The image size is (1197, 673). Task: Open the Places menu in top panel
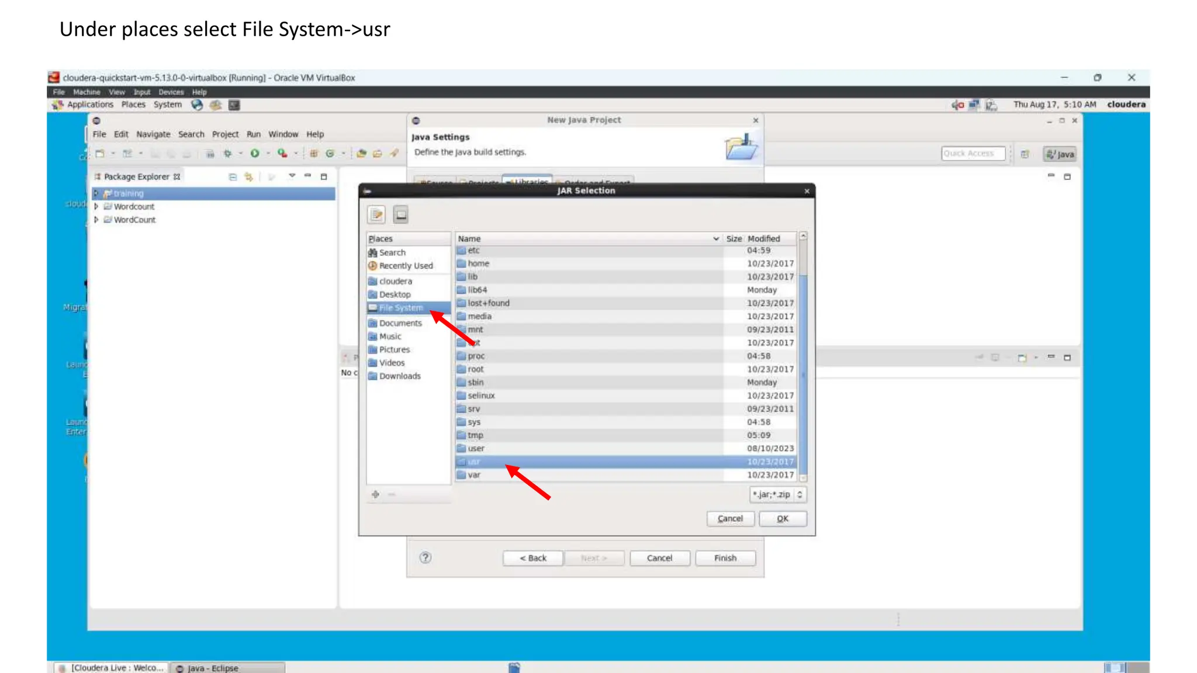(133, 105)
